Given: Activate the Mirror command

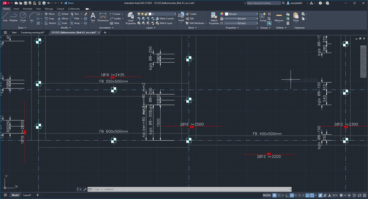Looking at the screenshot, I should click(63, 18).
